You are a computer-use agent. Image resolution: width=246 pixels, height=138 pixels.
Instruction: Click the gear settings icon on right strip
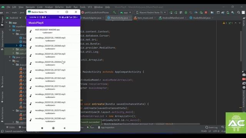pos(244,87)
